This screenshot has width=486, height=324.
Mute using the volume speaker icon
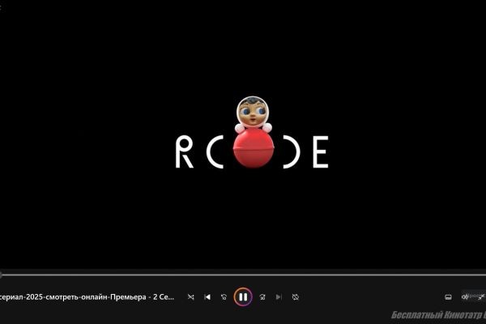(464, 297)
